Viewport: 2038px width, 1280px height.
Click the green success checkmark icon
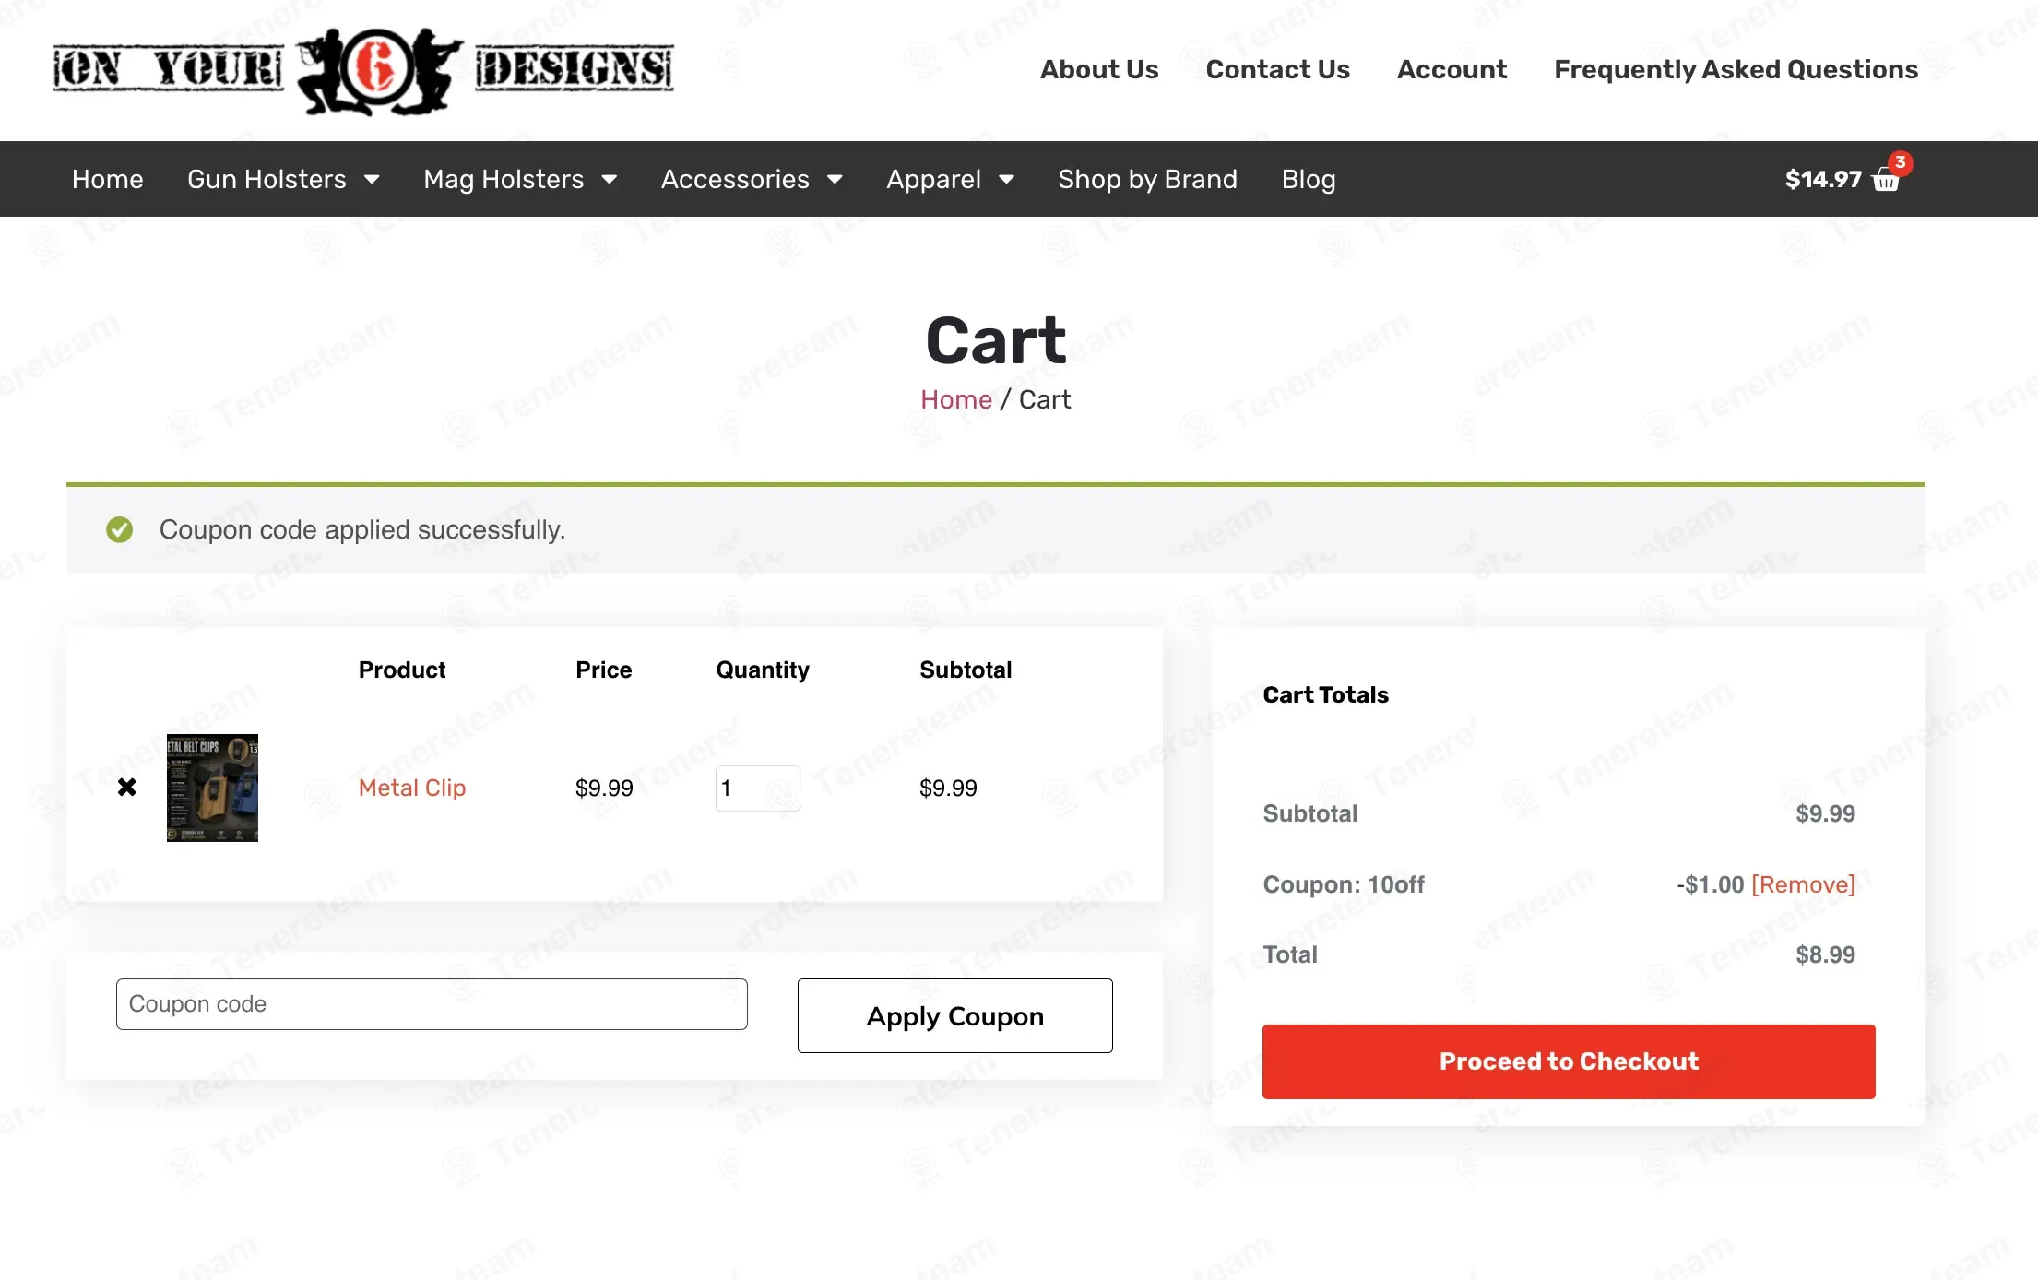point(119,529)
